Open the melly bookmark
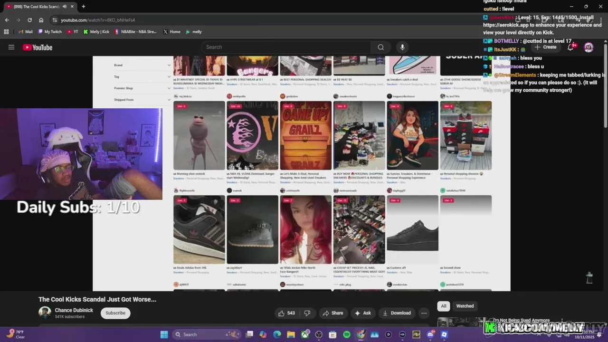608x342 pixels. click(193, 32)
